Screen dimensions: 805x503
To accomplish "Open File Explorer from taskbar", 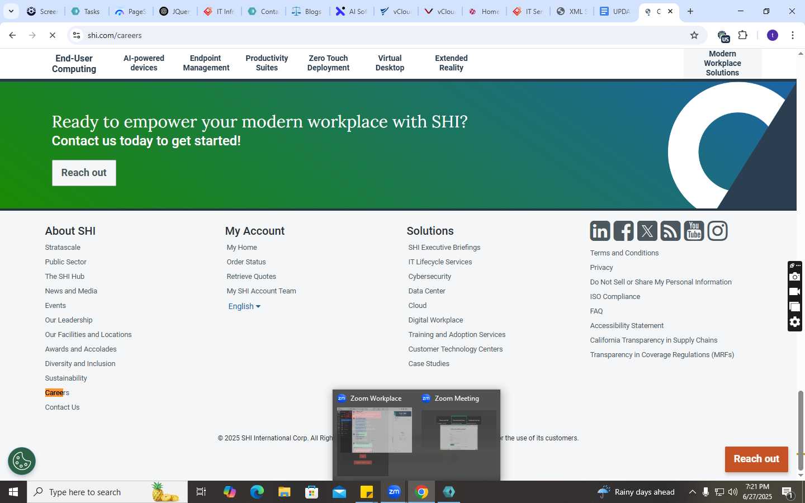I will click(284, 492).
